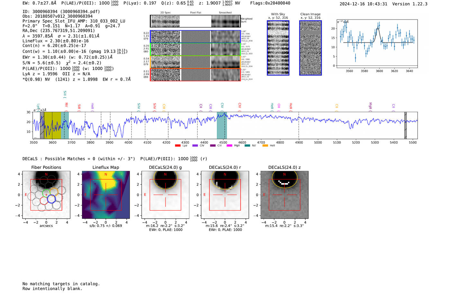Screen dimensions: 450x306
Task: Click the *Q(0.98) NV (1241) line
Action: (76, 79)
